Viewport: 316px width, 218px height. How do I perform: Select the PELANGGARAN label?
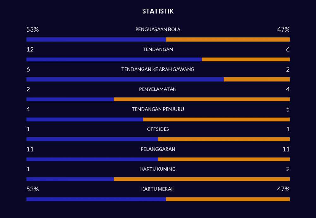(158, 149)
